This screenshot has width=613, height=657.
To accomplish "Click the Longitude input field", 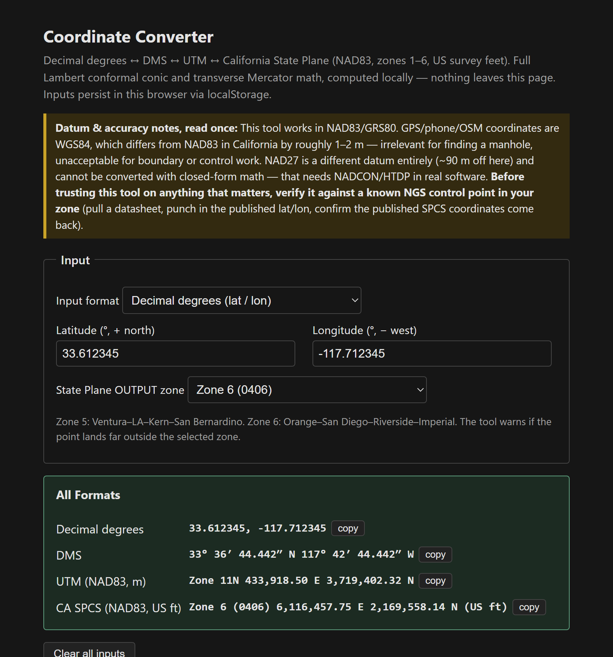I will tap(432, 354).
